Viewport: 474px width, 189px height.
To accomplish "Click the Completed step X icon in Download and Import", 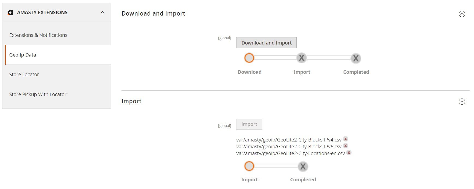I will pyautogui.click(x=356, y=58).
